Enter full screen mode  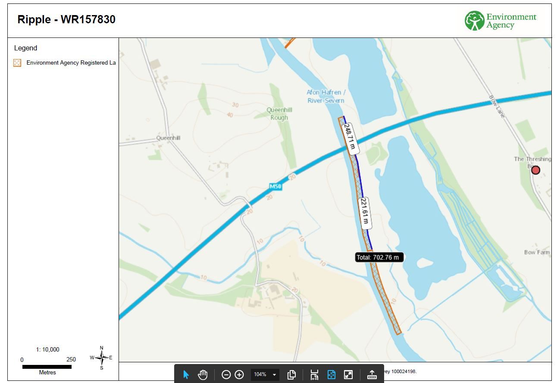coord(348,374)
